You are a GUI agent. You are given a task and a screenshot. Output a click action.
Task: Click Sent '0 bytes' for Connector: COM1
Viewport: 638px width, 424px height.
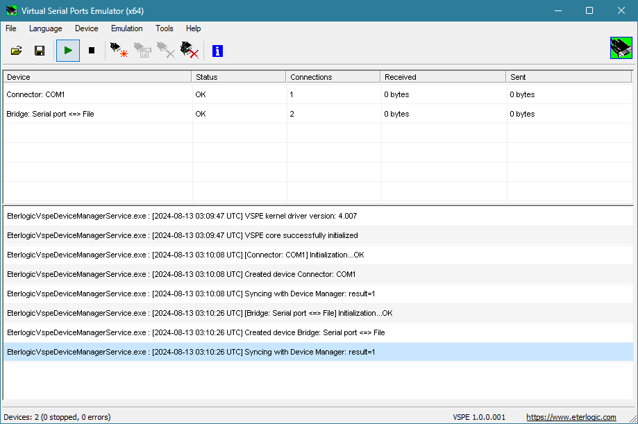(522, 94)
